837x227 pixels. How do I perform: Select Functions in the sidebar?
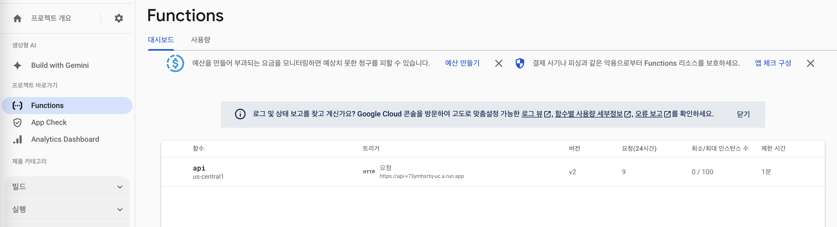(67, 106)
